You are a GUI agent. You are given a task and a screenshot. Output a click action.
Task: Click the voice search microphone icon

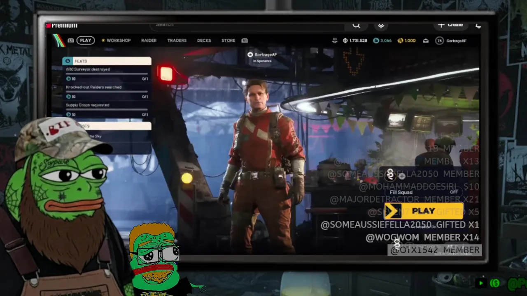381,25
